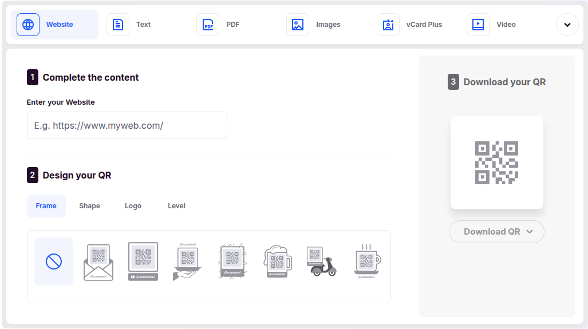Screen dimensions: 588x329
Task: Select the PDF file QR type
Action: (208, 25)
